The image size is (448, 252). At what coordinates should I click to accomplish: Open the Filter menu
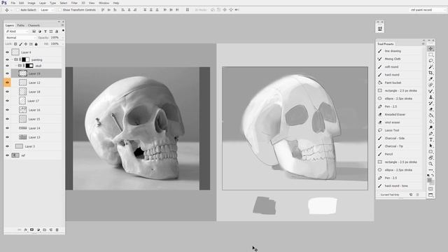[74, 3]
